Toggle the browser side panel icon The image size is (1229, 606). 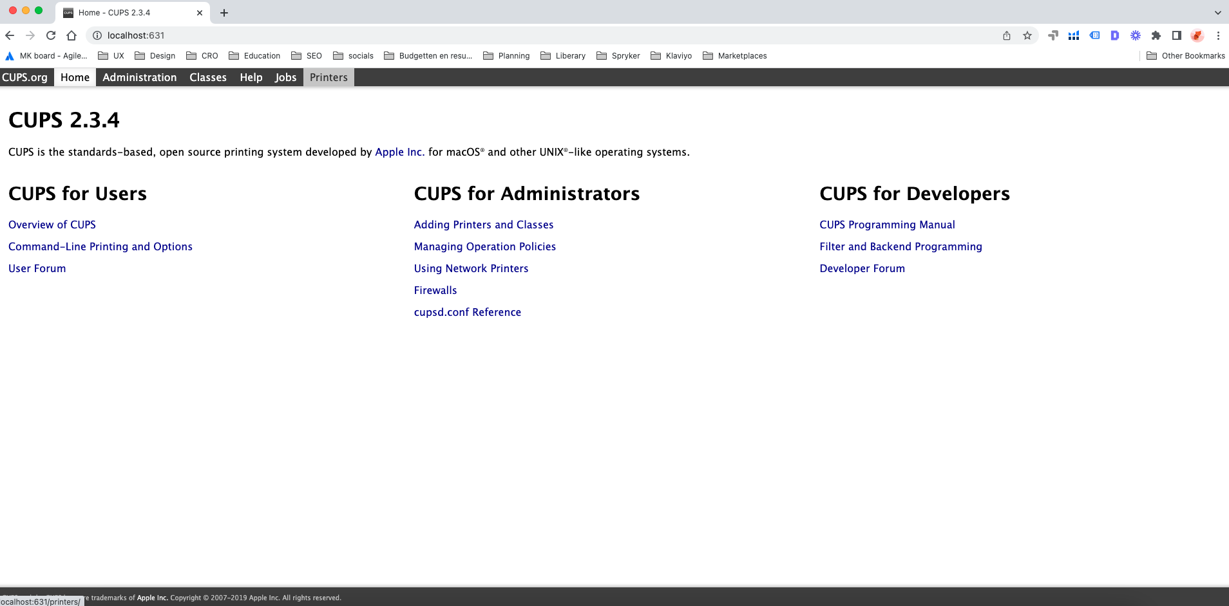tap(1177, 35)
